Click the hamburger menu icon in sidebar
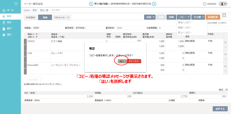 pyautogui.click(x=16, y=4)
